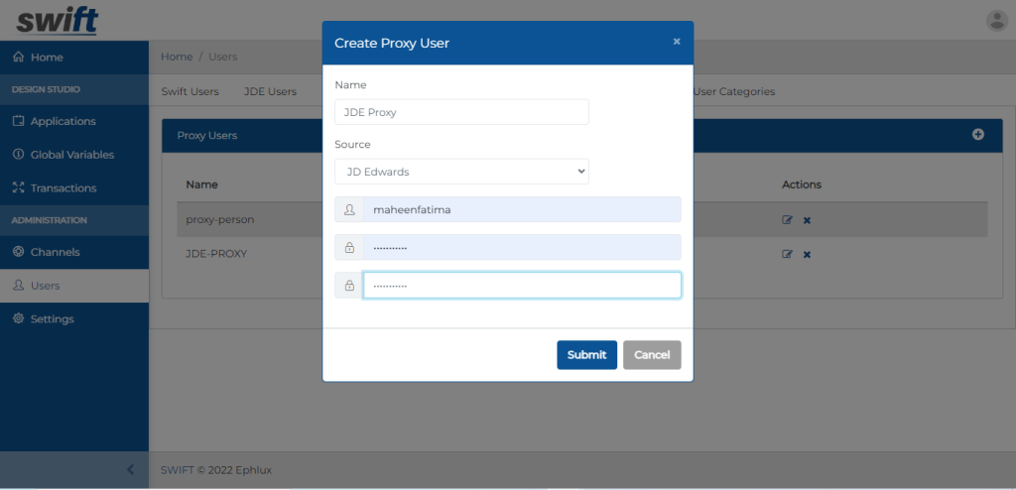Click the user profile avatar icon
Screen dimensions: 1016x490
pos(996,20)
